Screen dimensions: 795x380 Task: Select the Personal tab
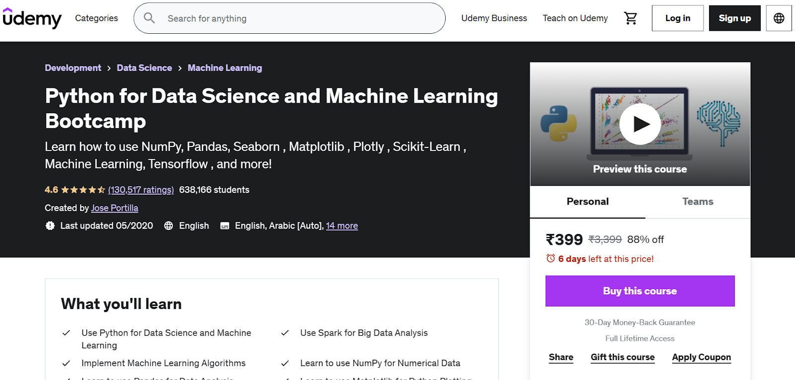click(587, 202)
